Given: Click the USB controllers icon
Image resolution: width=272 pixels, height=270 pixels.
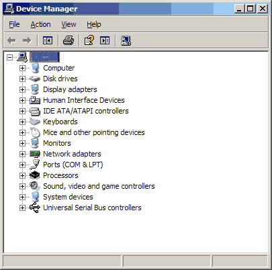Looking at the screenshot, I should coord(35,208).
